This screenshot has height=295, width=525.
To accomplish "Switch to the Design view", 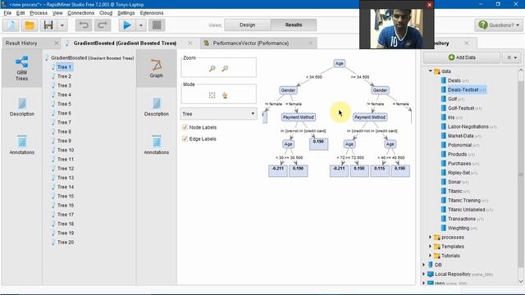I will [x=248, y=25].
